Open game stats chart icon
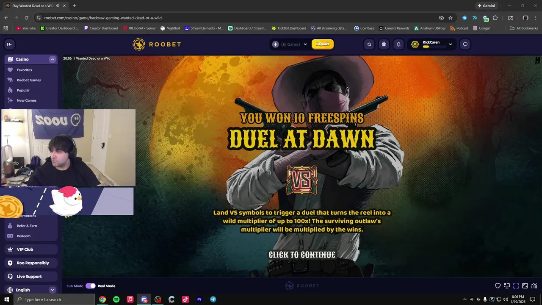The image size is (542, 305). pyautogui.click(x=534, y=286)
